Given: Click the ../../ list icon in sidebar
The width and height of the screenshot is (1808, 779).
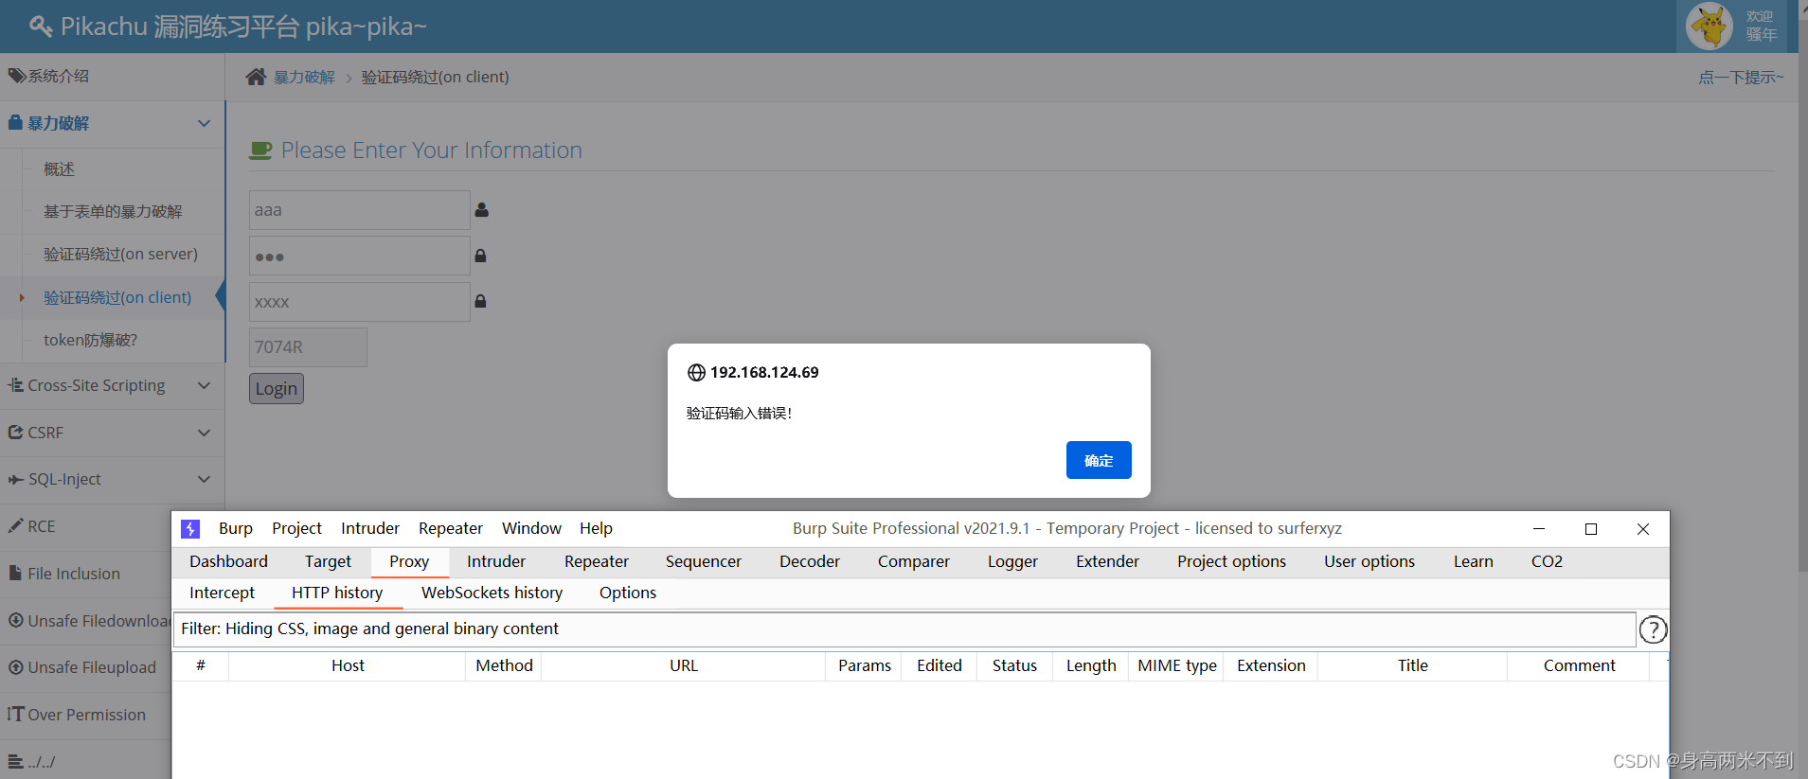Looking at the screenshot, I should click(x=15, y=761).
